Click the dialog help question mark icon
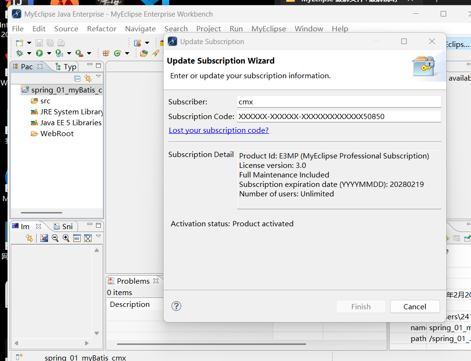This screenshot has width=471, height=361. click(x=176, y=306)
